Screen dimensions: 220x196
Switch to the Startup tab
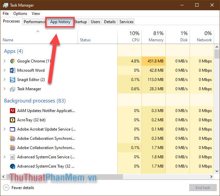pos(81,22)
